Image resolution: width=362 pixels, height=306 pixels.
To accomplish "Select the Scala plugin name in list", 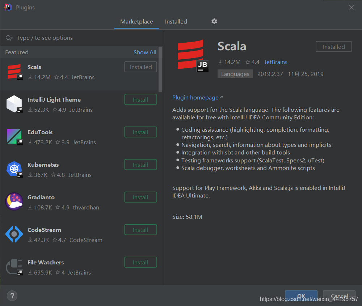I will [34, 67].
